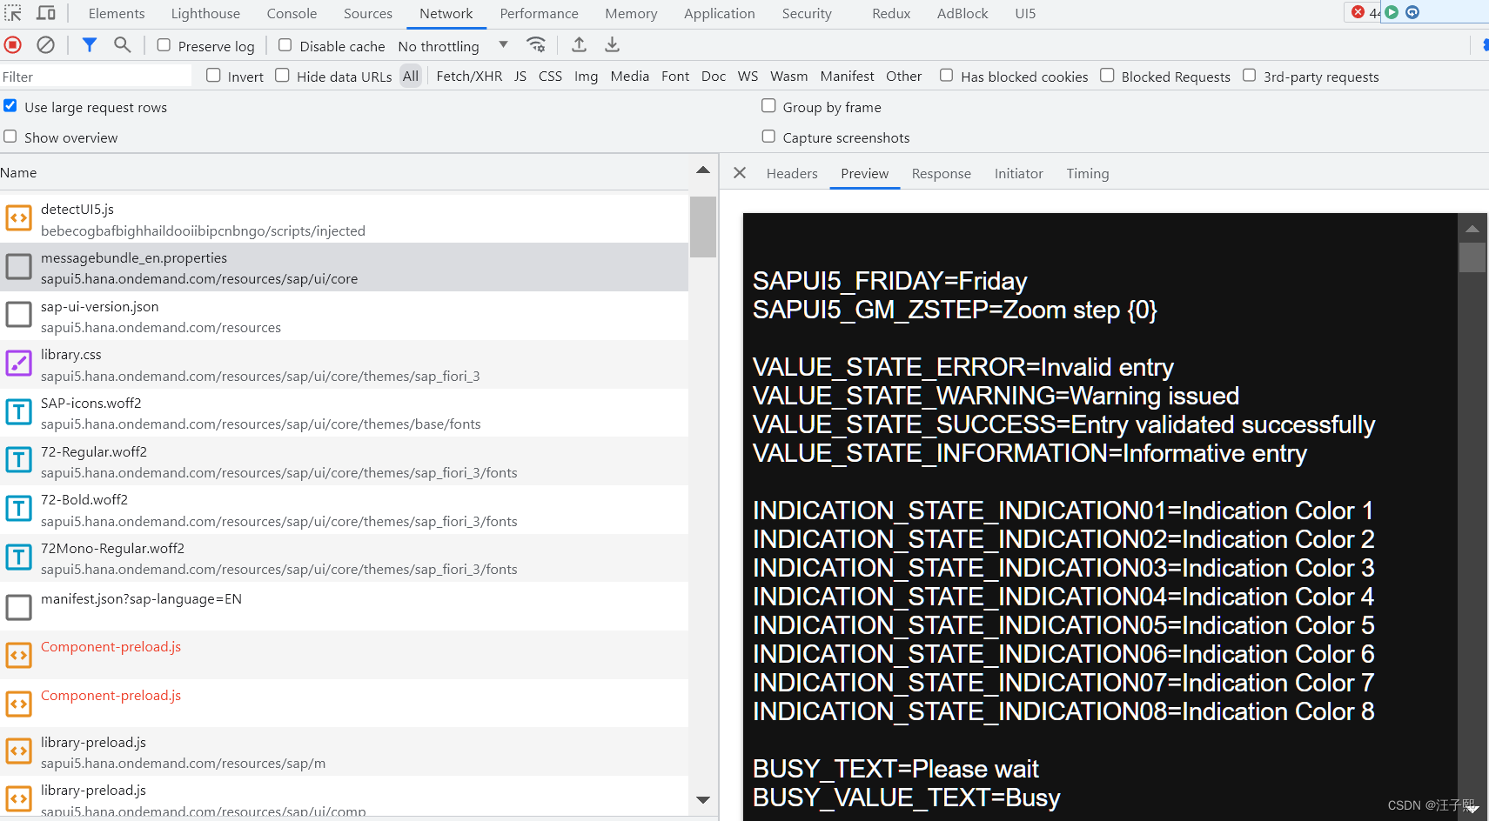
Task: Select 72Mono-Regular.woff2 font icon
Action: pos(18,557)
